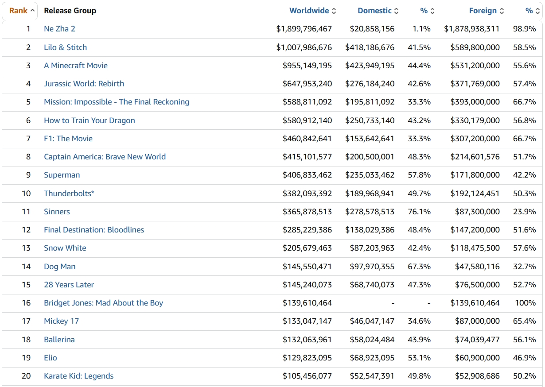Click the Elio title link
The height and width of the screenshot is (387, 545).
pos(51,358)
